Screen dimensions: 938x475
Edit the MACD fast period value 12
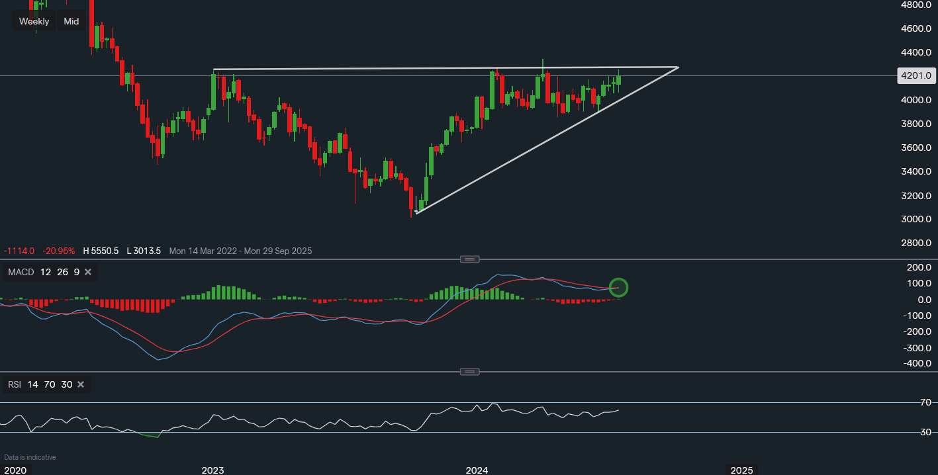(45, 272)
